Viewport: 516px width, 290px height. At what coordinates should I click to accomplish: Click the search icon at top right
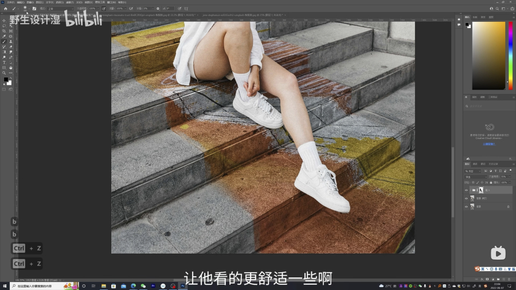(x=497, y=9)
